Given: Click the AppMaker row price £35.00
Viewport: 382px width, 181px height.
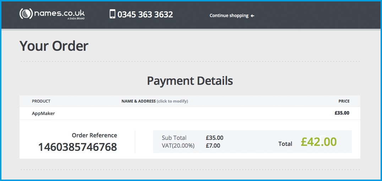Looking at the screenshot, I should click(x=342, y=113).
